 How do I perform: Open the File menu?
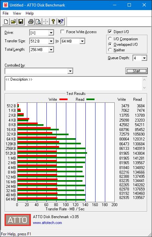point(6,13)
